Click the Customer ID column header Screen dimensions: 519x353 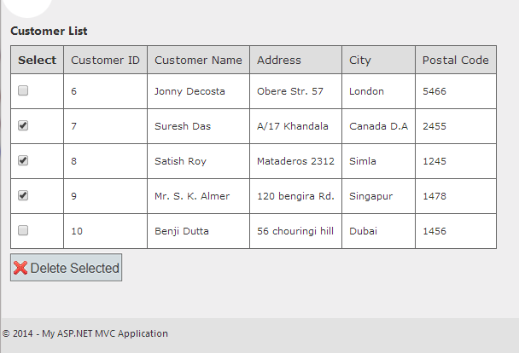(105, 61)
